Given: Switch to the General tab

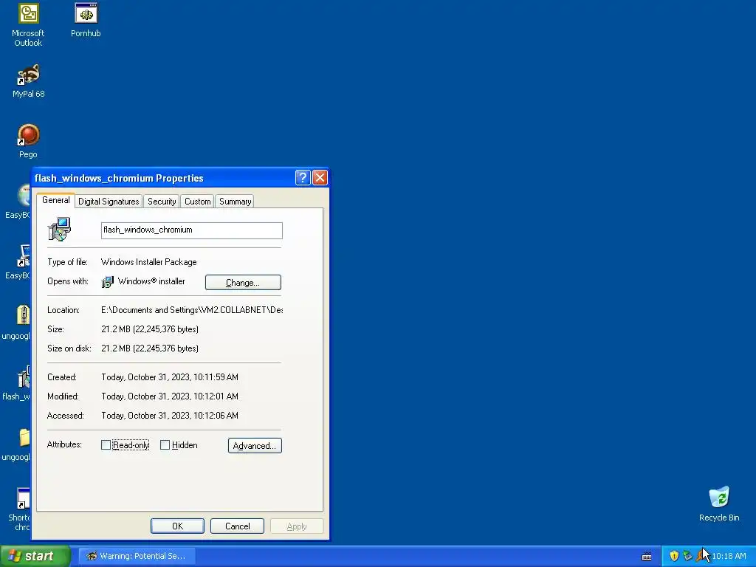Looking at the screenshot, I should pos(55,200).
